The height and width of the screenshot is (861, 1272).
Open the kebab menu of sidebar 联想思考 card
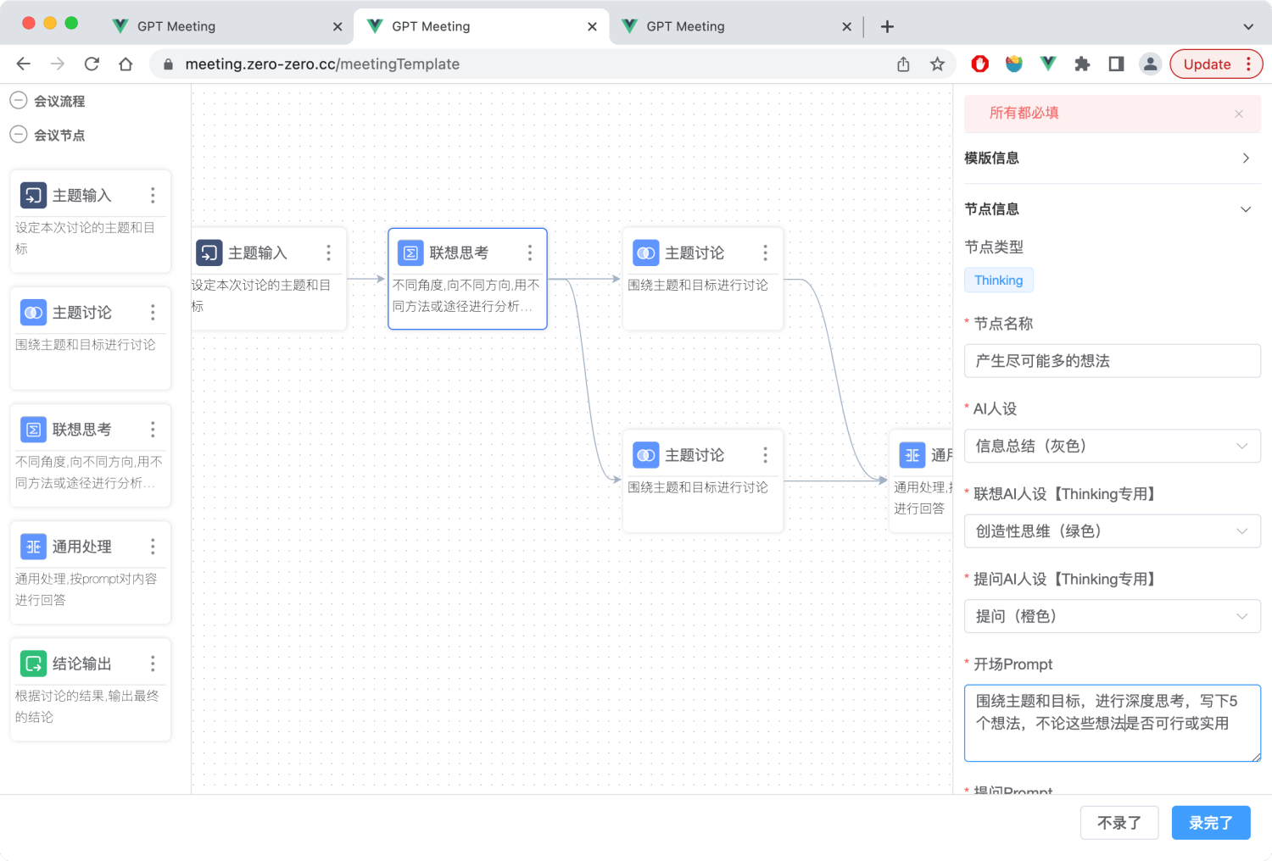coord(153,430)
